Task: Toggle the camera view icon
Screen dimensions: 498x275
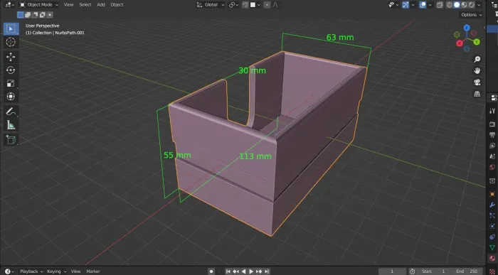Action: pyautogui.click(x=477, y=82)
